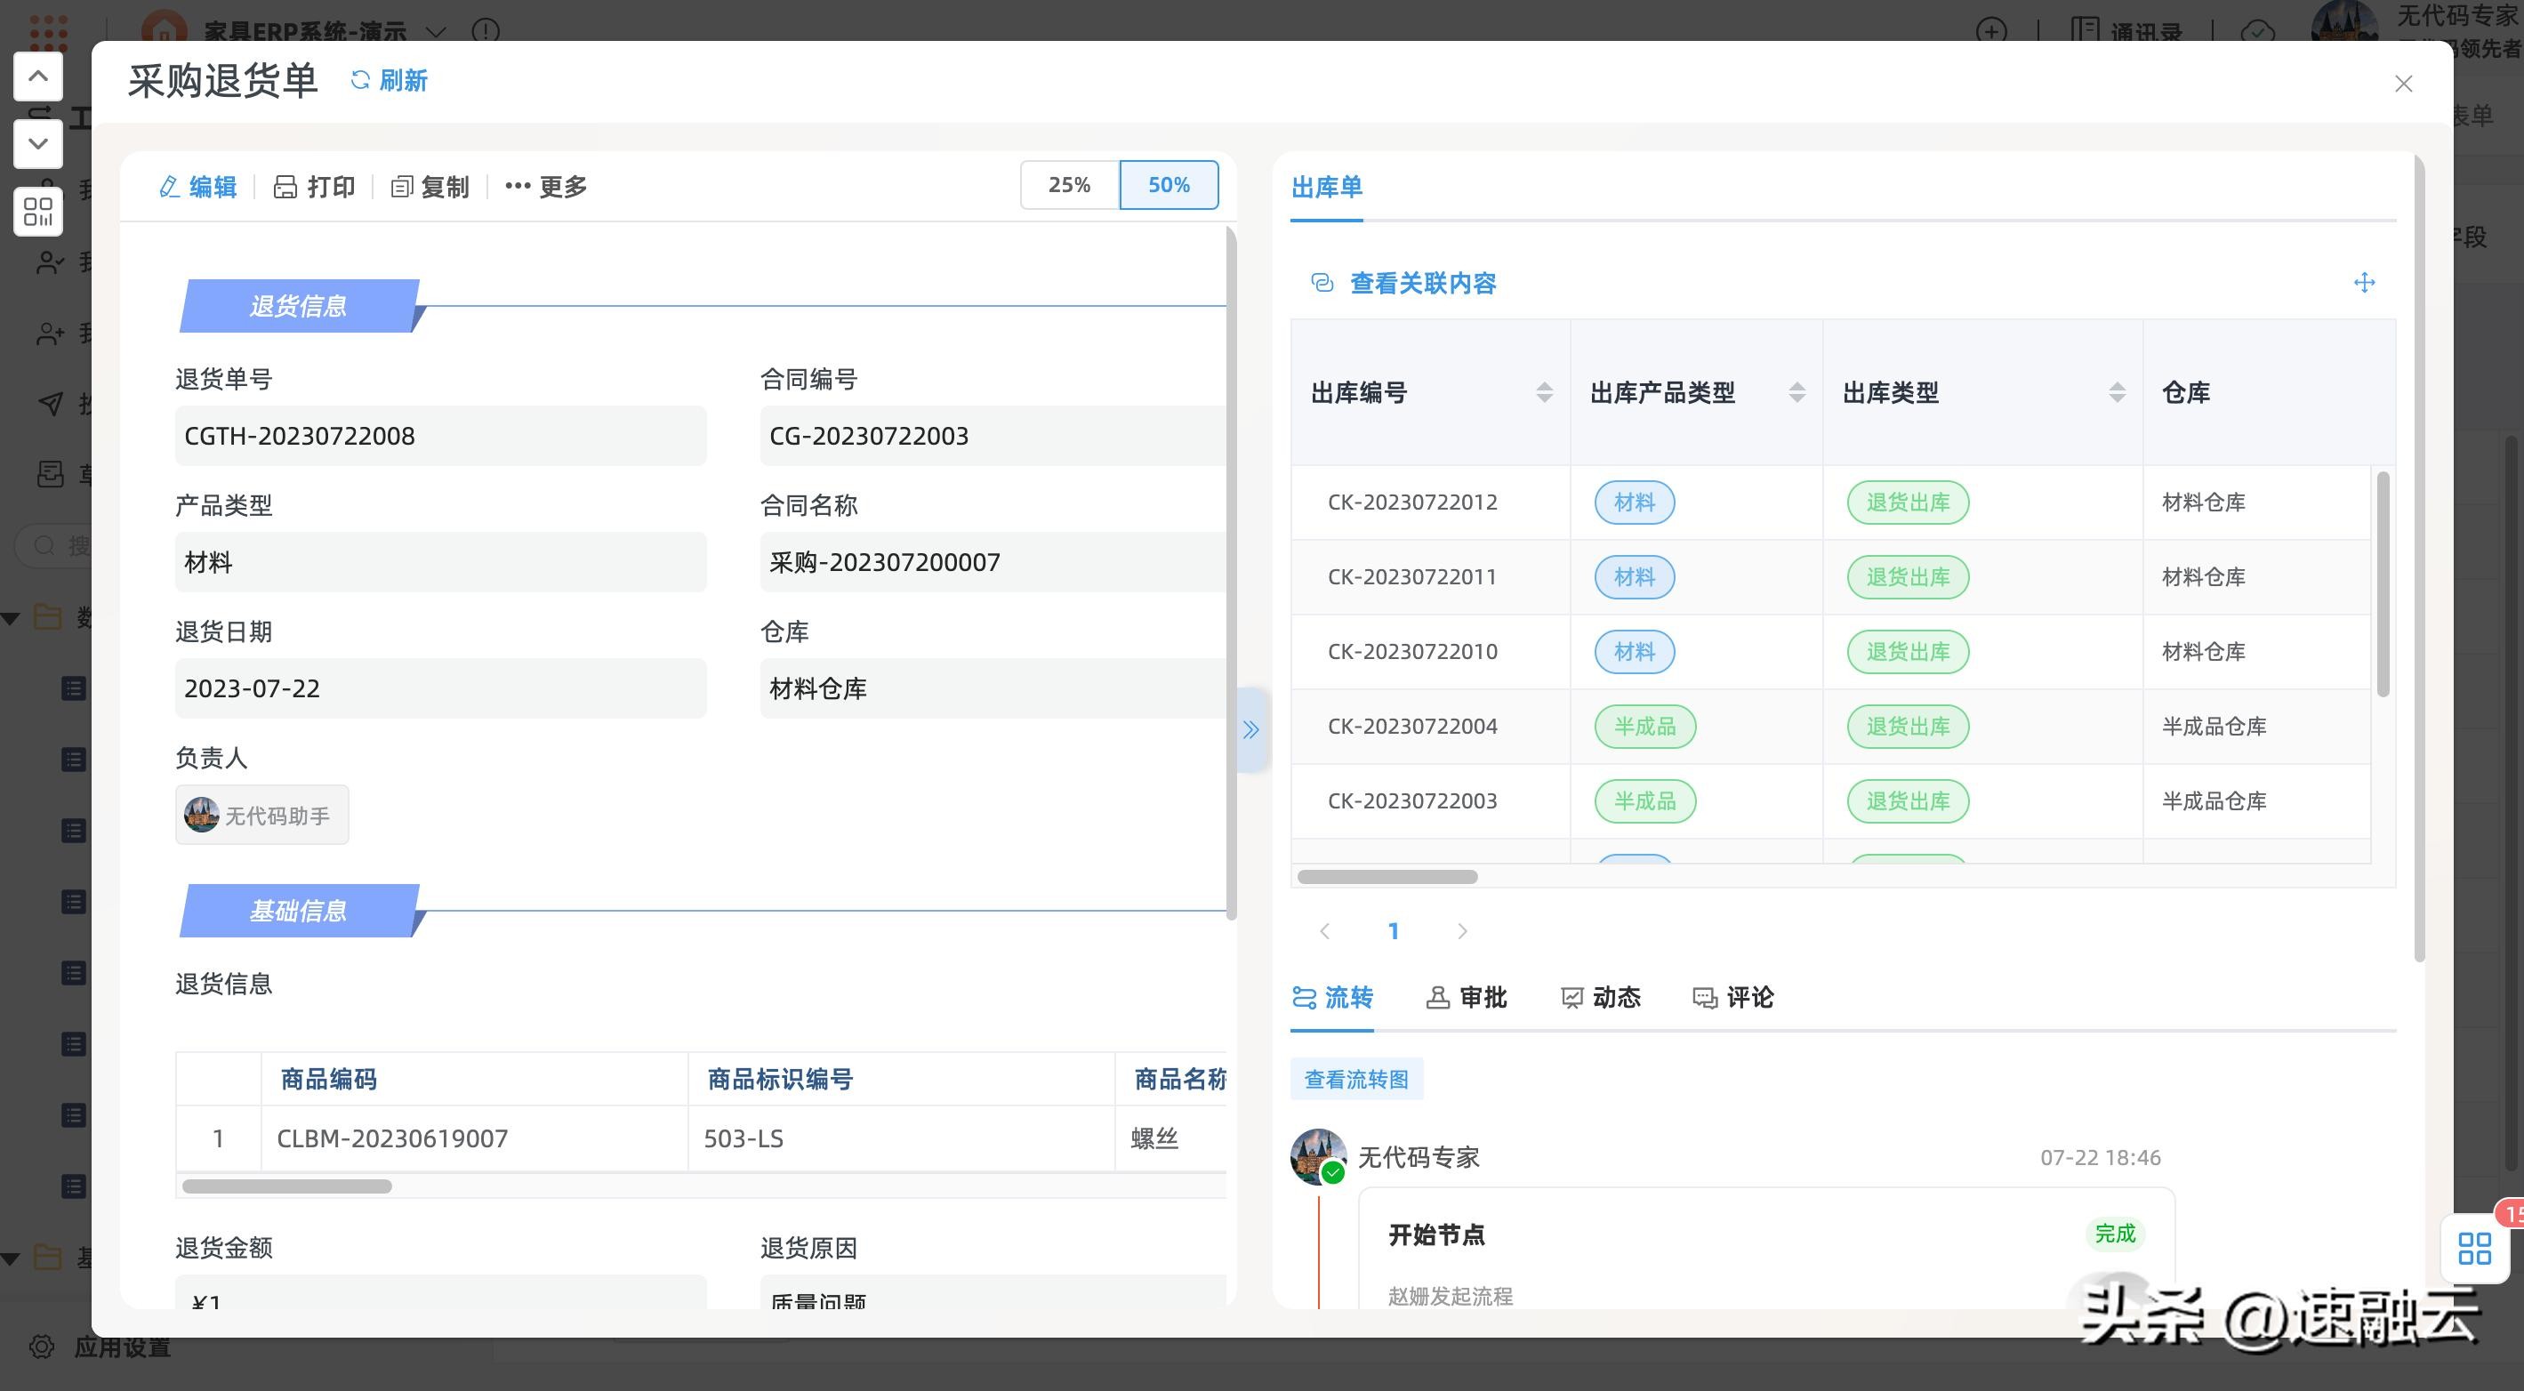Screen dimensions: 2524x1391
Task: Click product code CLBM-20230619007 cell
Action: coord(474,1138)
